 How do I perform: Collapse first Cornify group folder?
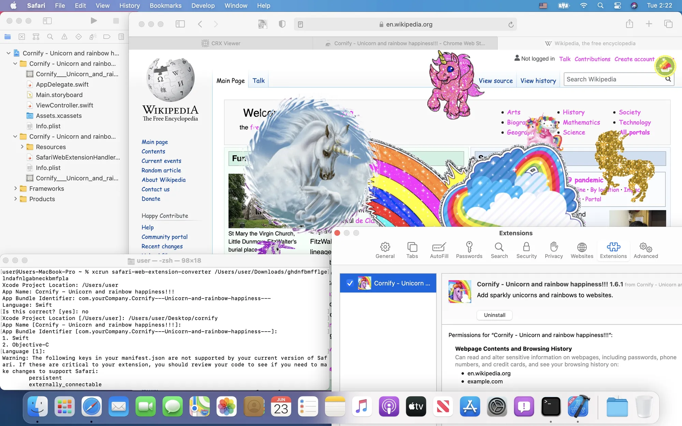tap(15, 63)
